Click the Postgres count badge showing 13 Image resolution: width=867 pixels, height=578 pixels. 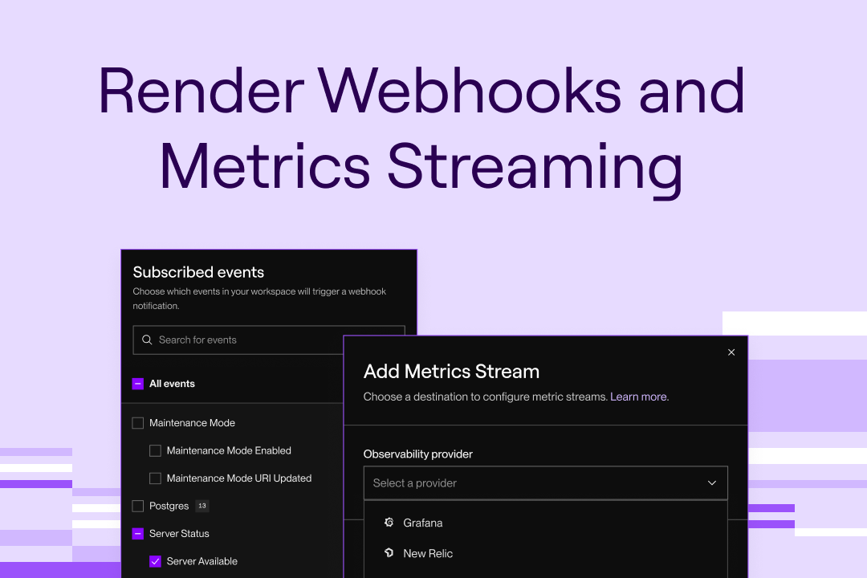pos(202,506)
